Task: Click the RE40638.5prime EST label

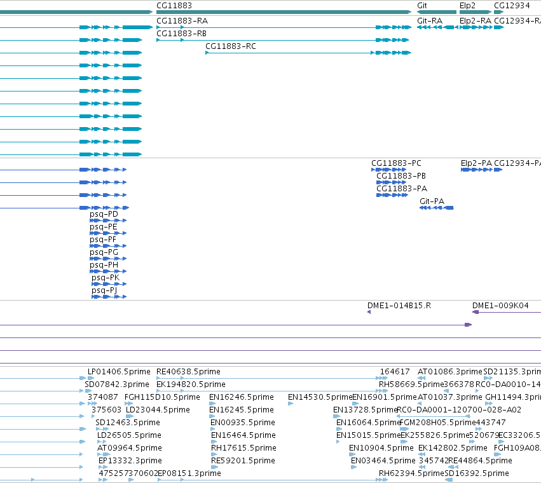Action: (x=188, y=372)
